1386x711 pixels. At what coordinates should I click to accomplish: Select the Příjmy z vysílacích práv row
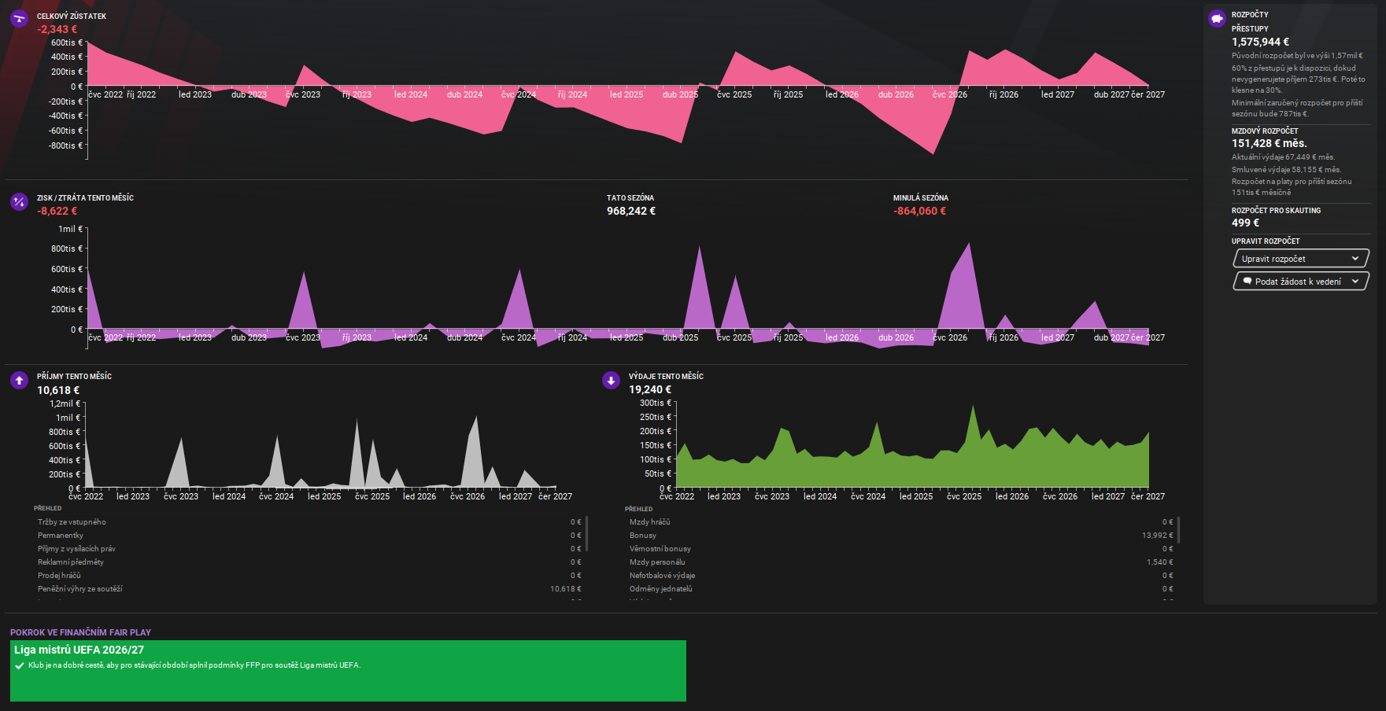pyautogui.click(x=309, y=549)
